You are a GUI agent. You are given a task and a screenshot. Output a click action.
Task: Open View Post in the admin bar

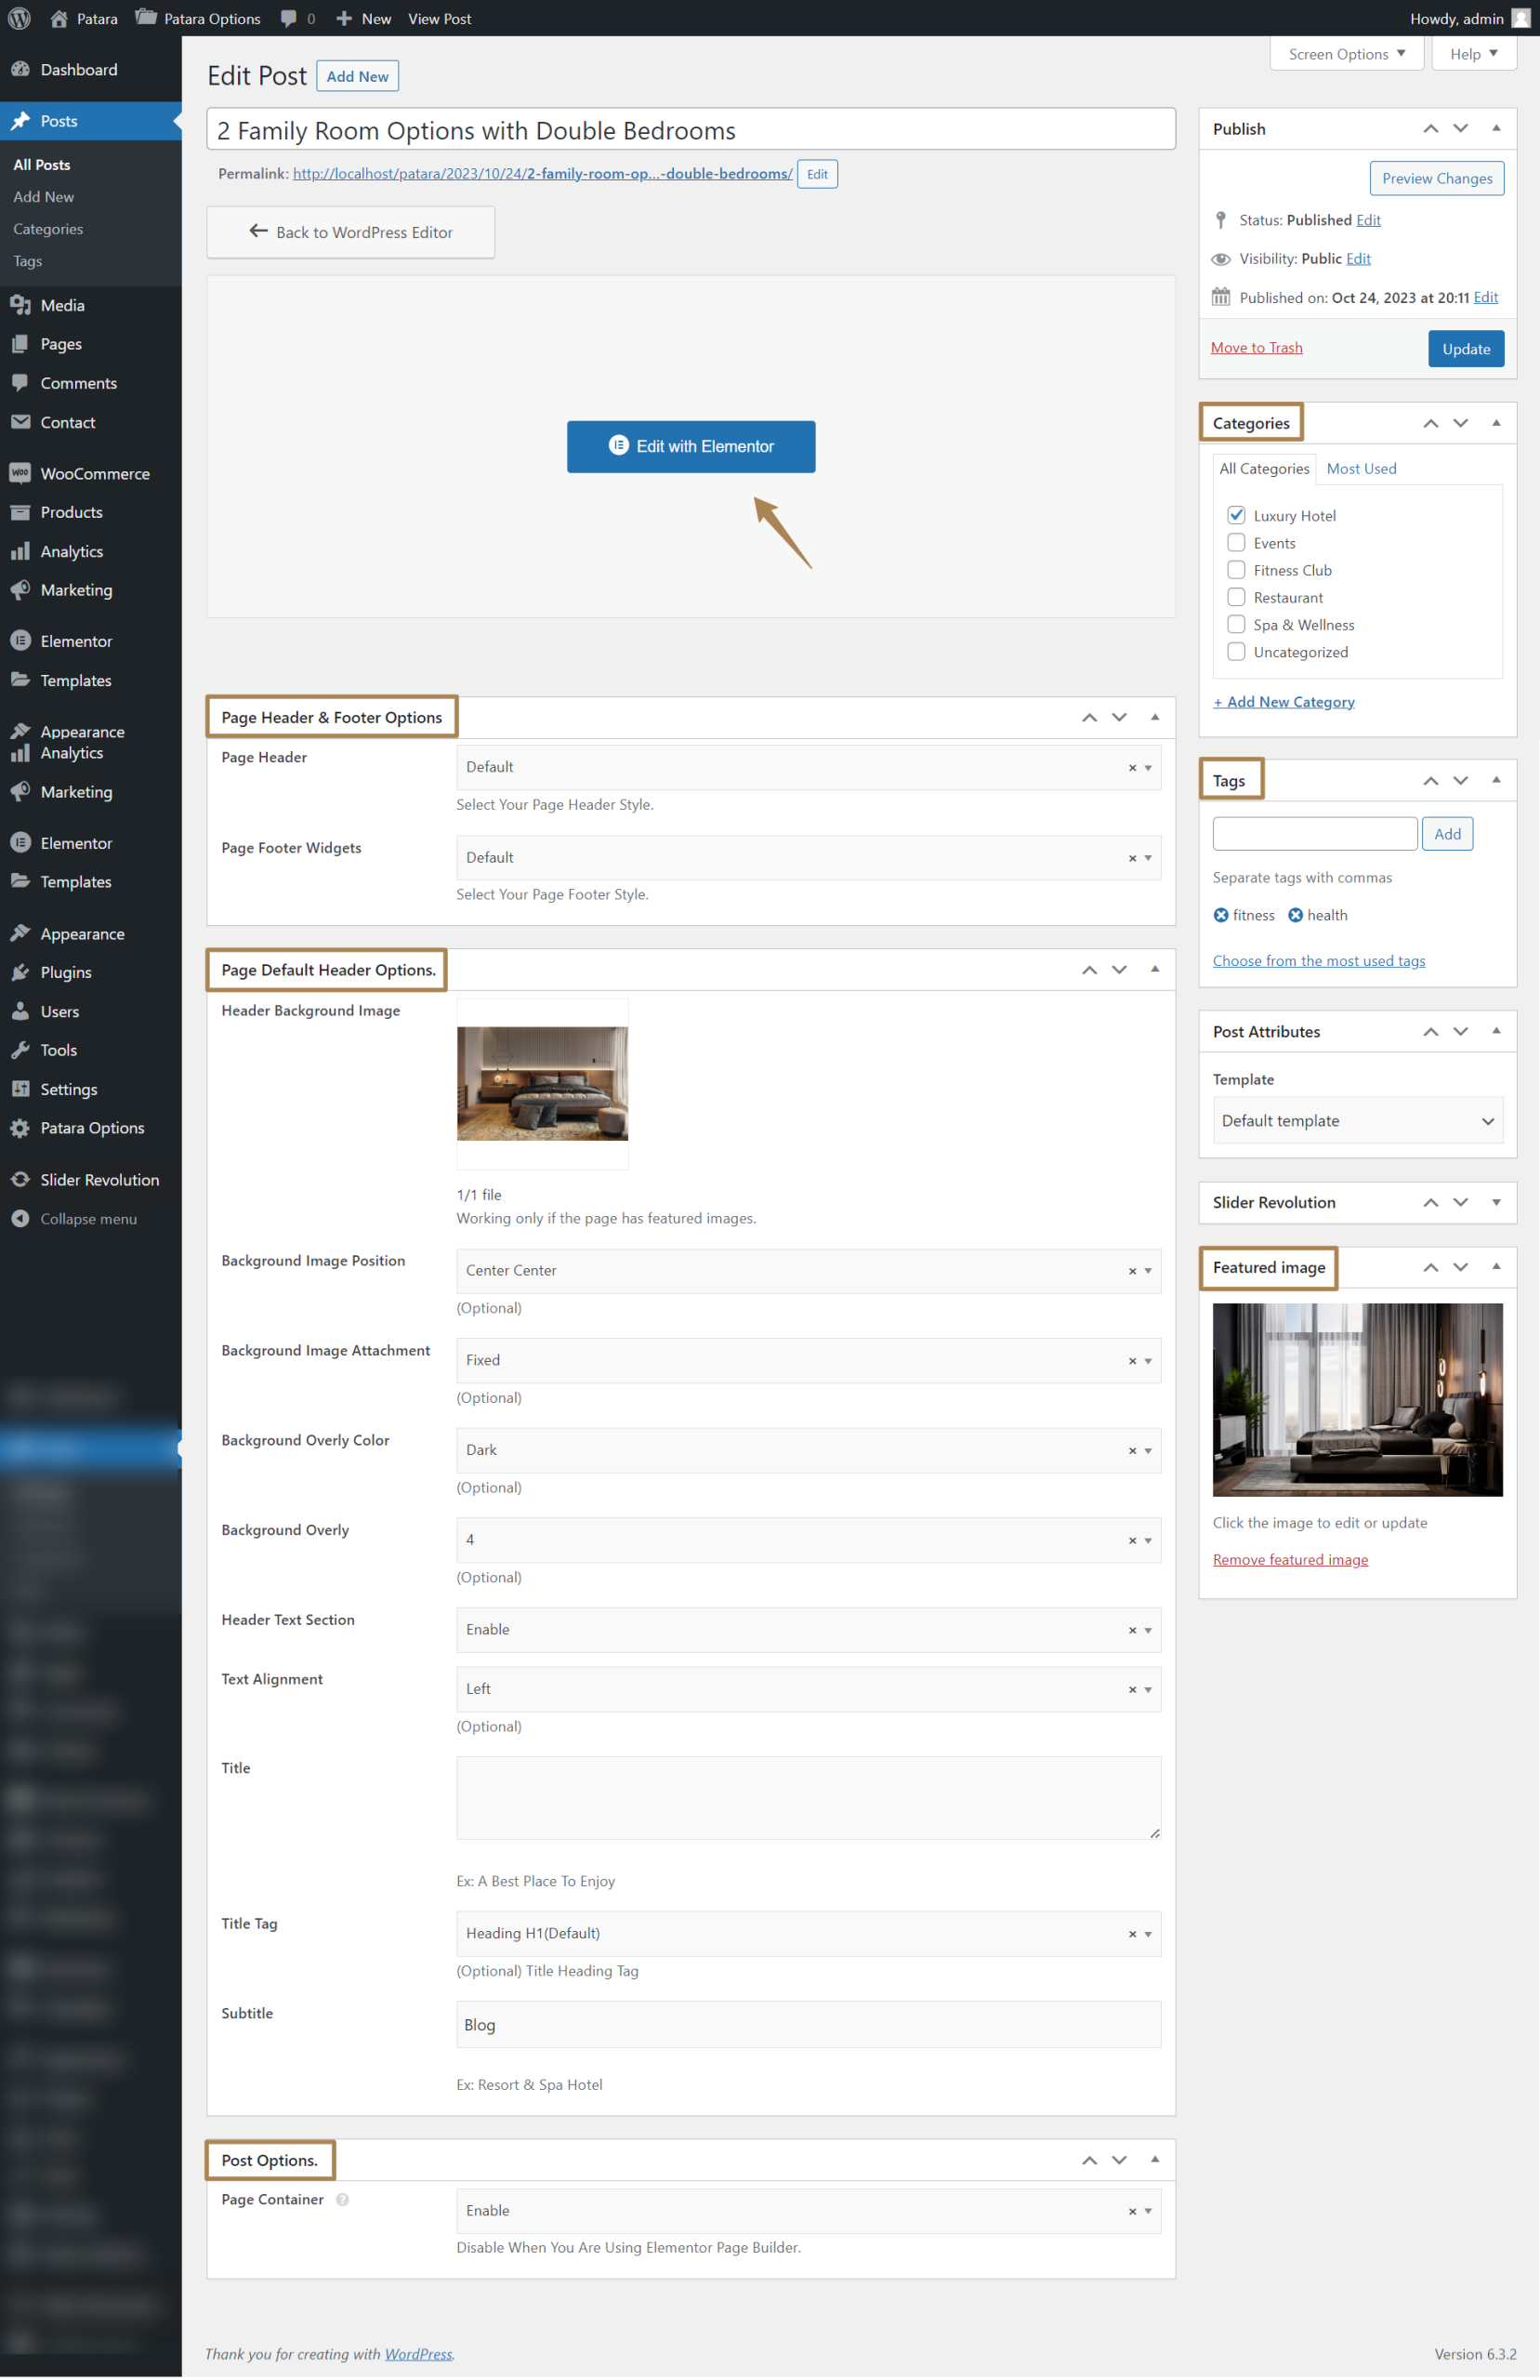[x=439, y=18]
